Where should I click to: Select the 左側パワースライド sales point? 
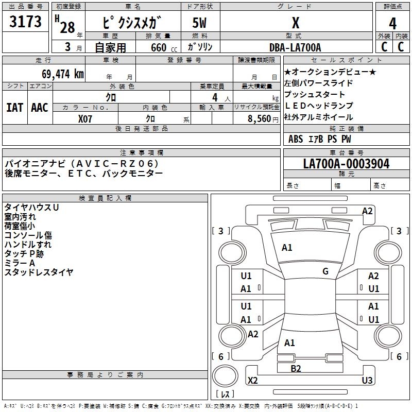click(318, 83)
